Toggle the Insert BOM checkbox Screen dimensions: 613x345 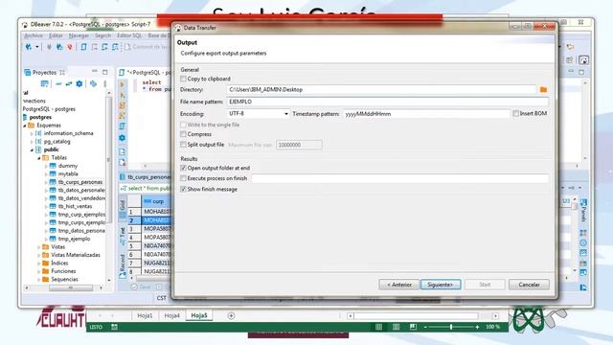tap(515, 113)
